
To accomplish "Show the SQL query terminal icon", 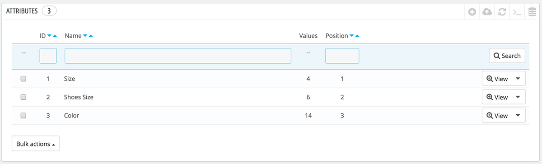I will pyautogui.click(x=517, y=12).
